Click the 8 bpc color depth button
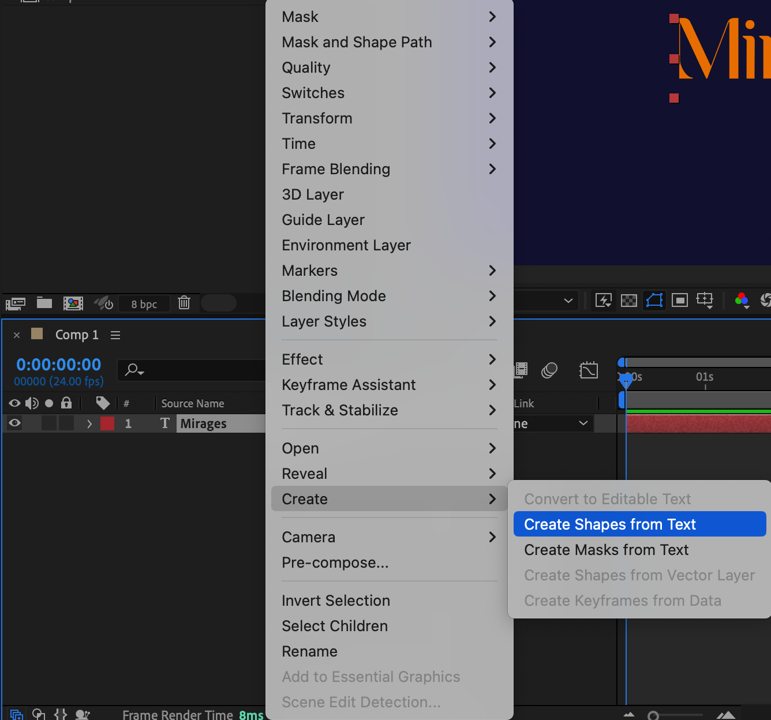771x720 pixels. click(144, 304)
